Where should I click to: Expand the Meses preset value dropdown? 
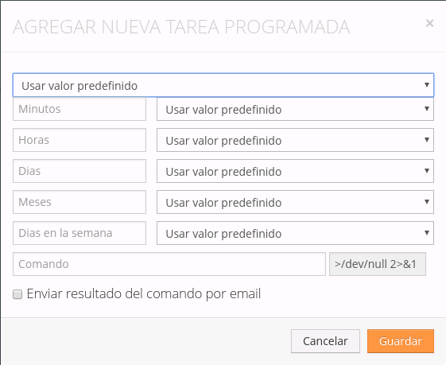(x=295, y=202)
